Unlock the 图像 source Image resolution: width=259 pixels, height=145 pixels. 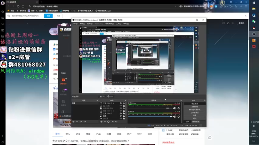pyautogui.click(x=124, y=116)
